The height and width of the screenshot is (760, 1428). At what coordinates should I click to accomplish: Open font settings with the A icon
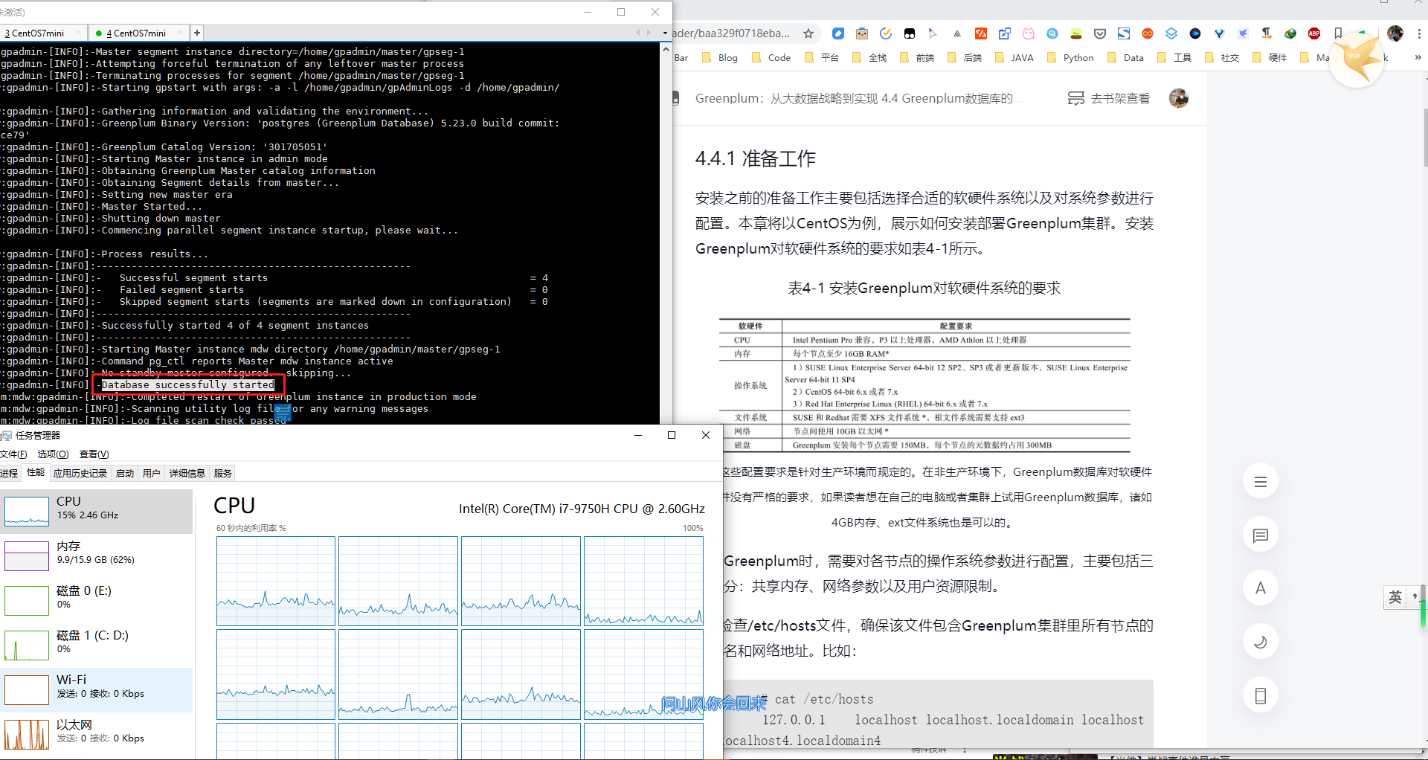coord(1260,588)
